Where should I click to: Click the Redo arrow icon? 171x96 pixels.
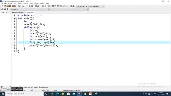[x=26, y=6]
